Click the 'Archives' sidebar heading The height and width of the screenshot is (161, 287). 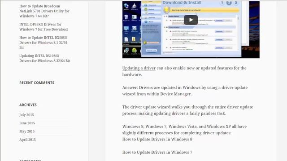tap(28, 105)
